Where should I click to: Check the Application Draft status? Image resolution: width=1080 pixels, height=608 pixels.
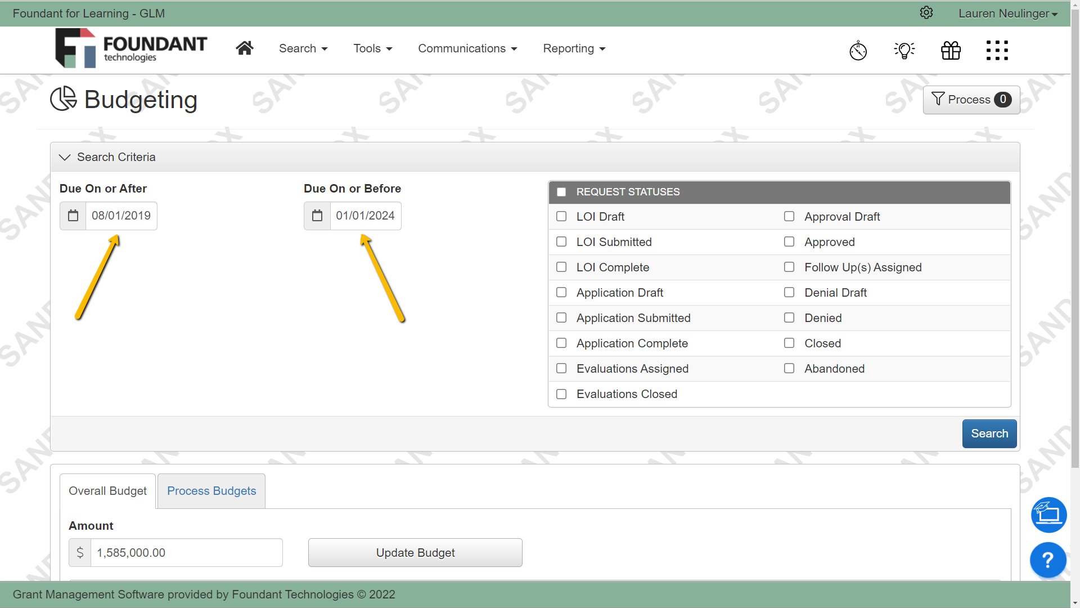561,292
